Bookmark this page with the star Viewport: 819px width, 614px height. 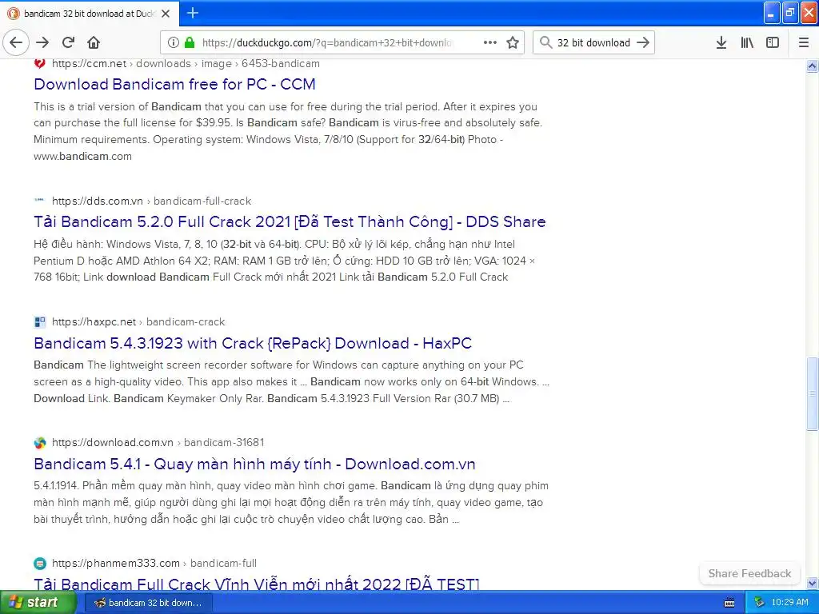click(513, 42)
